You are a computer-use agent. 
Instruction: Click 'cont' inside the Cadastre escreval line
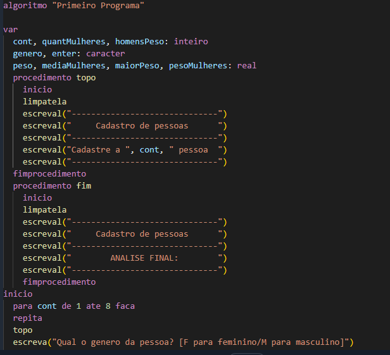pos(149,150)
